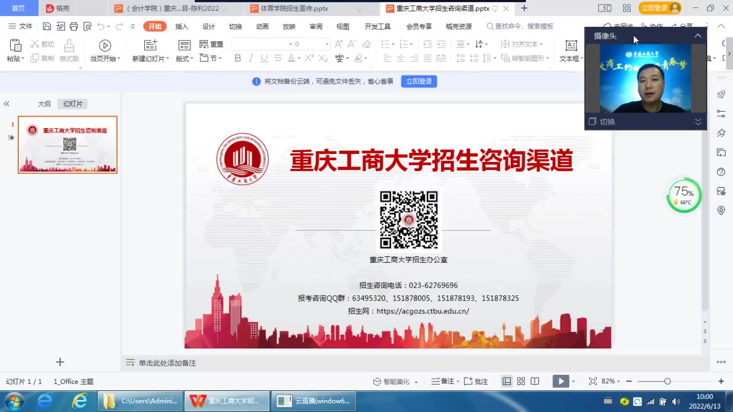Click the orange 立即登录 login button
The height and width of the screenshot is (412, 733).
tap(660, 8)
